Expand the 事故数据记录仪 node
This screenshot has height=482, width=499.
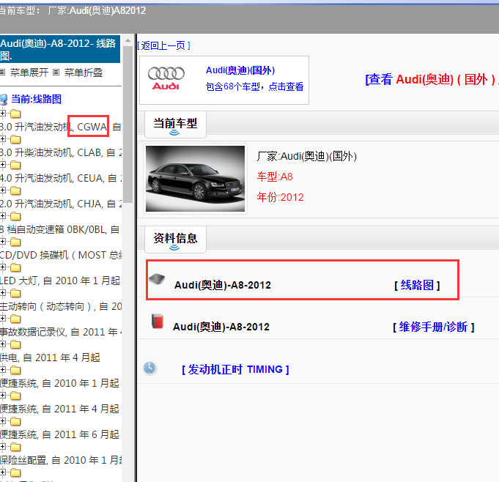[x=2, y=319]
